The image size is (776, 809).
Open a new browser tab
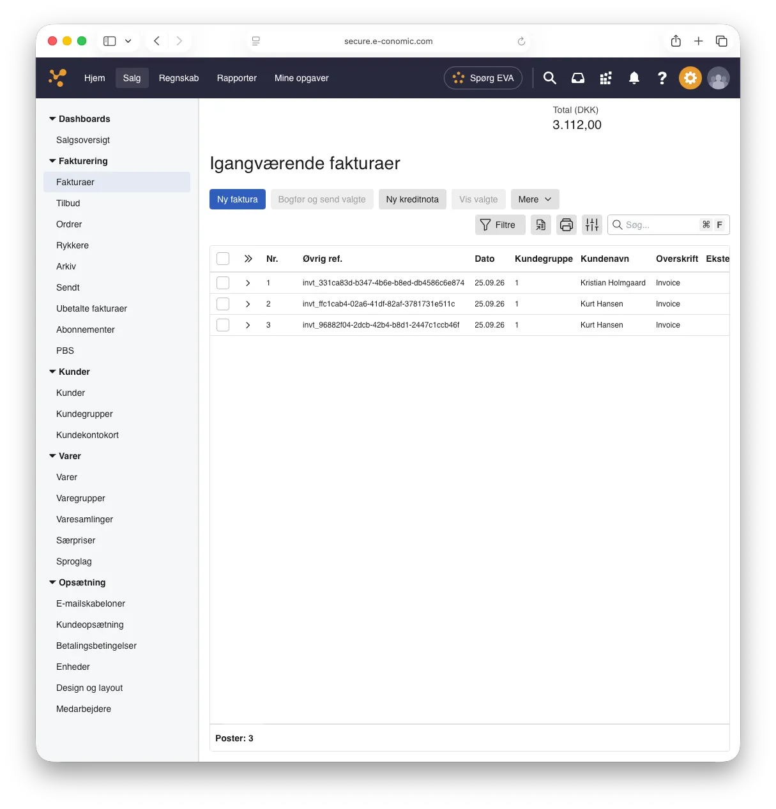699,41
